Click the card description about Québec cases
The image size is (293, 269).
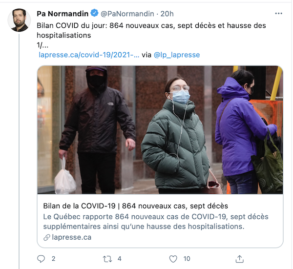(156, 222)
